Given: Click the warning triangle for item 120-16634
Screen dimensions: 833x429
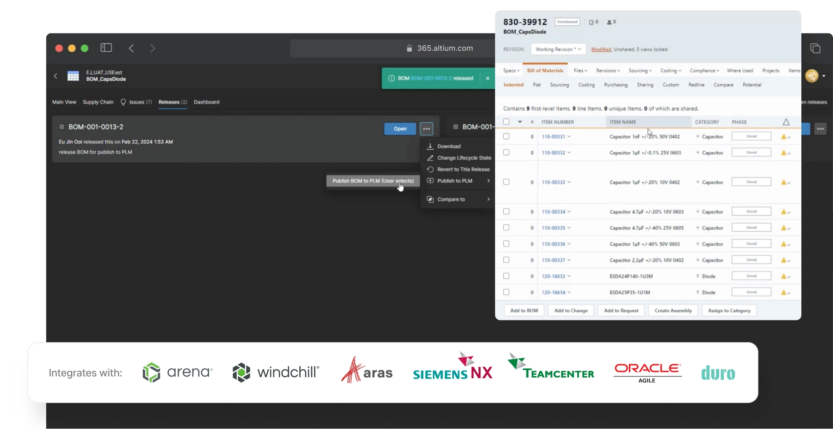Looking at the screenshot, I should point(784,293).
